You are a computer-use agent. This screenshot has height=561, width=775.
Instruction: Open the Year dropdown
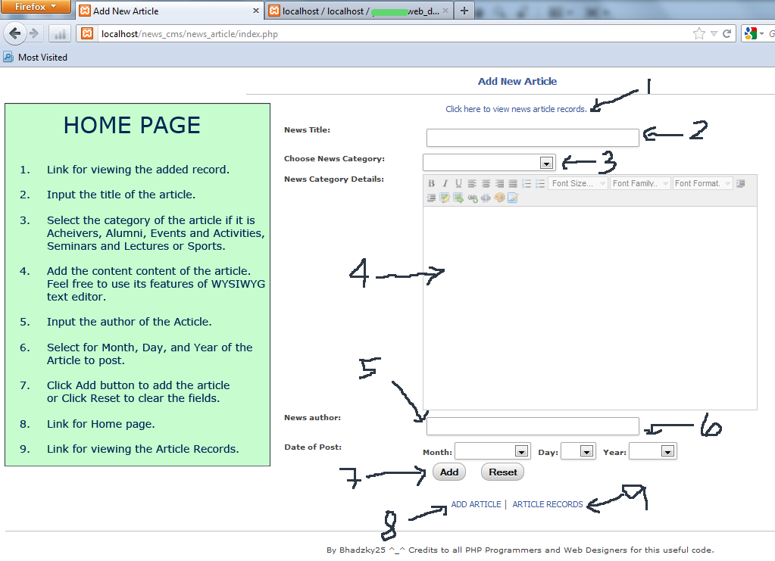pos(653,451)
